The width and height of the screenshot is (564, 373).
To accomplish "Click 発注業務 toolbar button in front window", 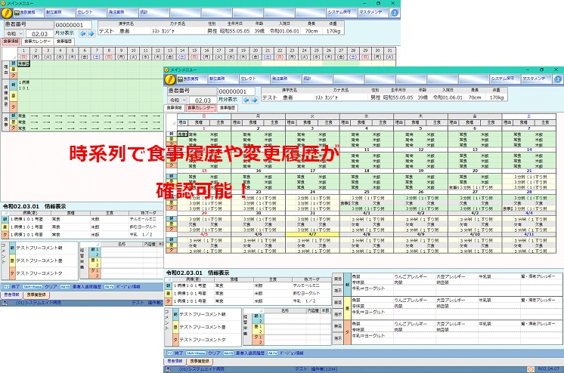I will 286,79.
